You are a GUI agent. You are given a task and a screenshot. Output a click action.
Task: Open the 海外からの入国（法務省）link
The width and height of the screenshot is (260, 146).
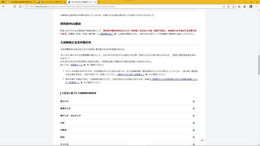[x=130, y=75]
